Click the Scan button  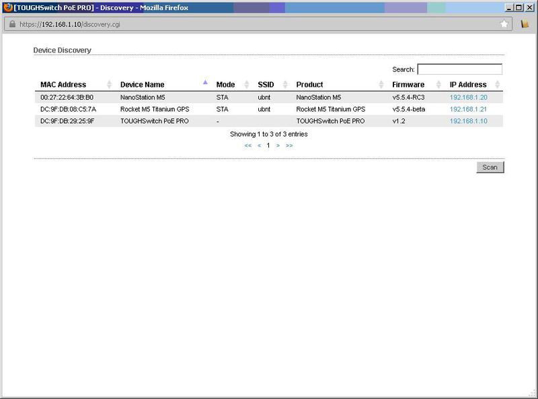pyautogui.click(x=490, y=168)
